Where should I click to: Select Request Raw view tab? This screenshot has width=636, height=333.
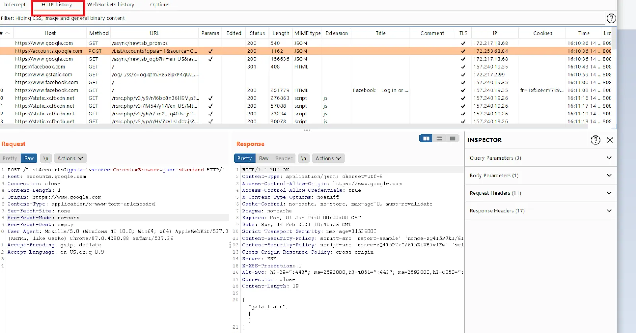[29, 158]
